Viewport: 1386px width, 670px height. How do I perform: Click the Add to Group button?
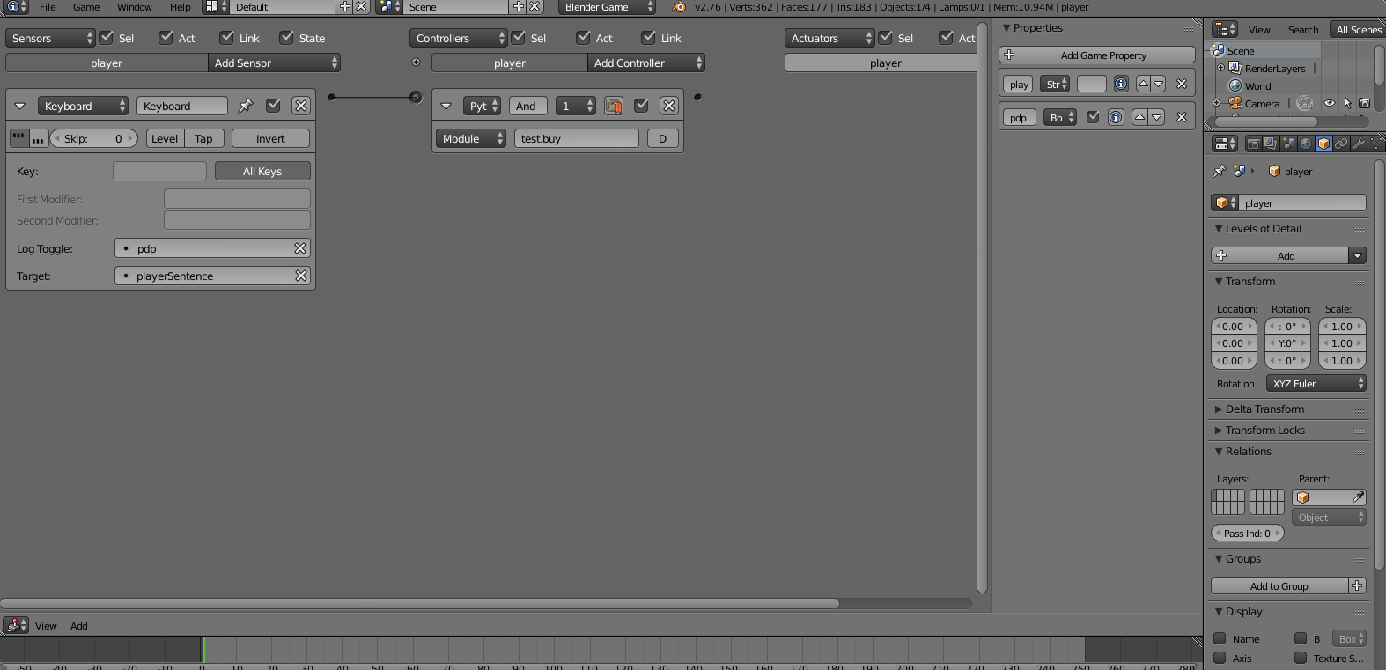pyautogui.click(x=1279, y=585)
